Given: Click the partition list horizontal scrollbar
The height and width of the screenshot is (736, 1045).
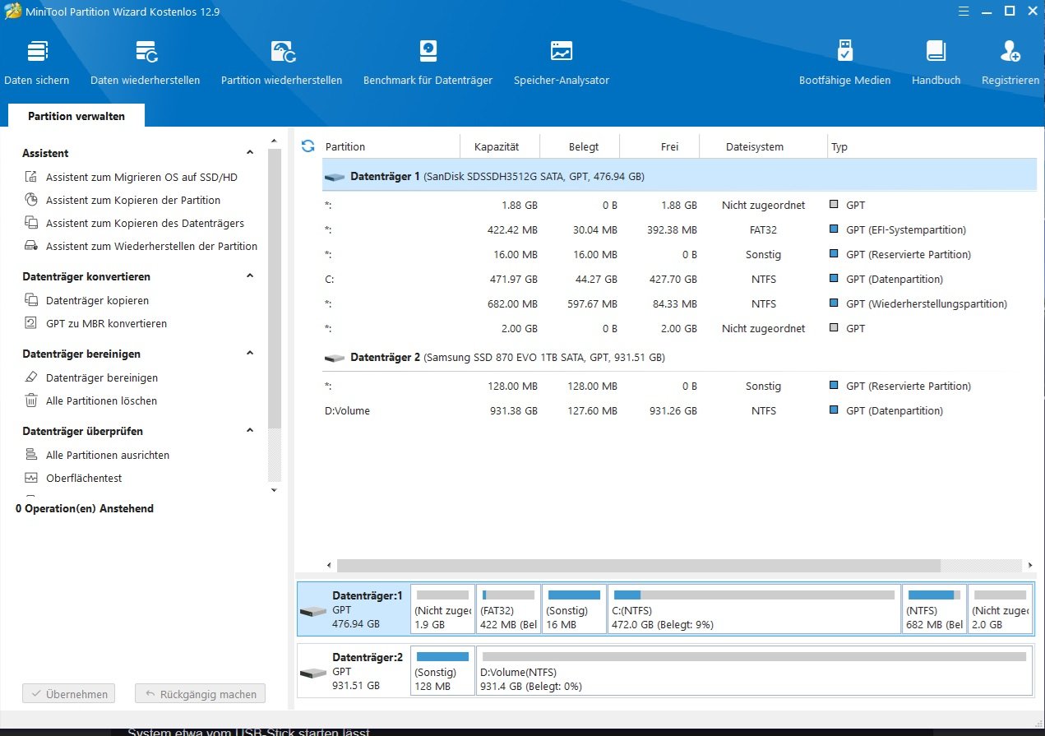Looking at the screenshot, I should tap(638, 566).
